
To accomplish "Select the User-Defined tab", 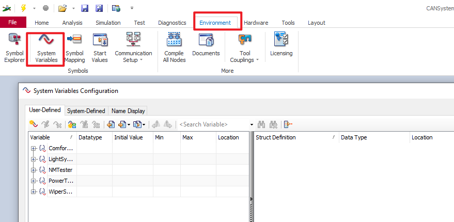I will tap(45, 110).
